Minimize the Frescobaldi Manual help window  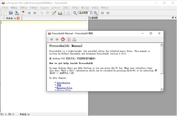(142, 33)
